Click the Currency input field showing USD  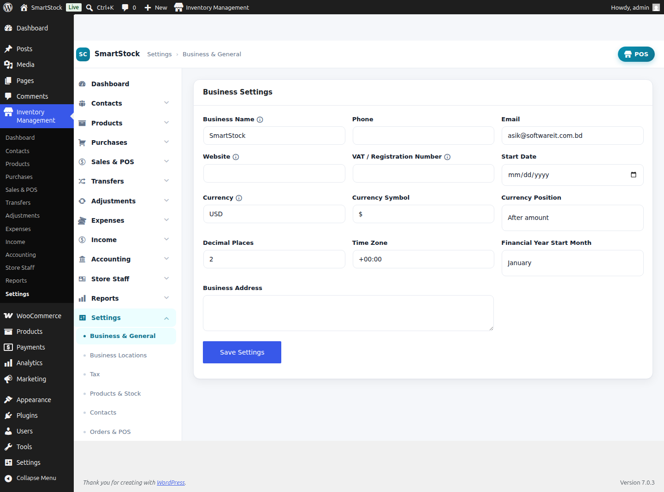(274, 214)
